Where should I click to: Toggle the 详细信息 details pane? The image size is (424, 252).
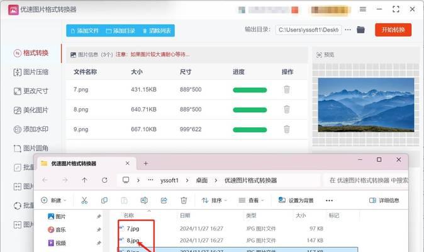pos(384,200)
